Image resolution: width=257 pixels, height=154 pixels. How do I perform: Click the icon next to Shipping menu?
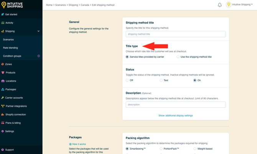pos(2,31)
